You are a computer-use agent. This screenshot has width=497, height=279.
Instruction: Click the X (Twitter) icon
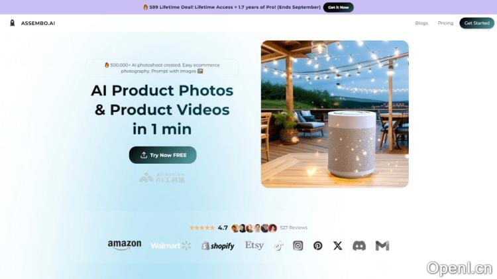(338, 245)
